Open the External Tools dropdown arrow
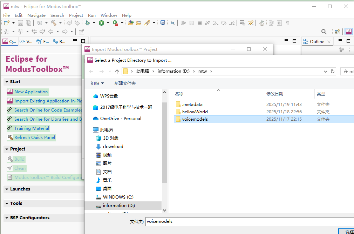The height and width of the screenshot is (234, 354). (122, 23)
